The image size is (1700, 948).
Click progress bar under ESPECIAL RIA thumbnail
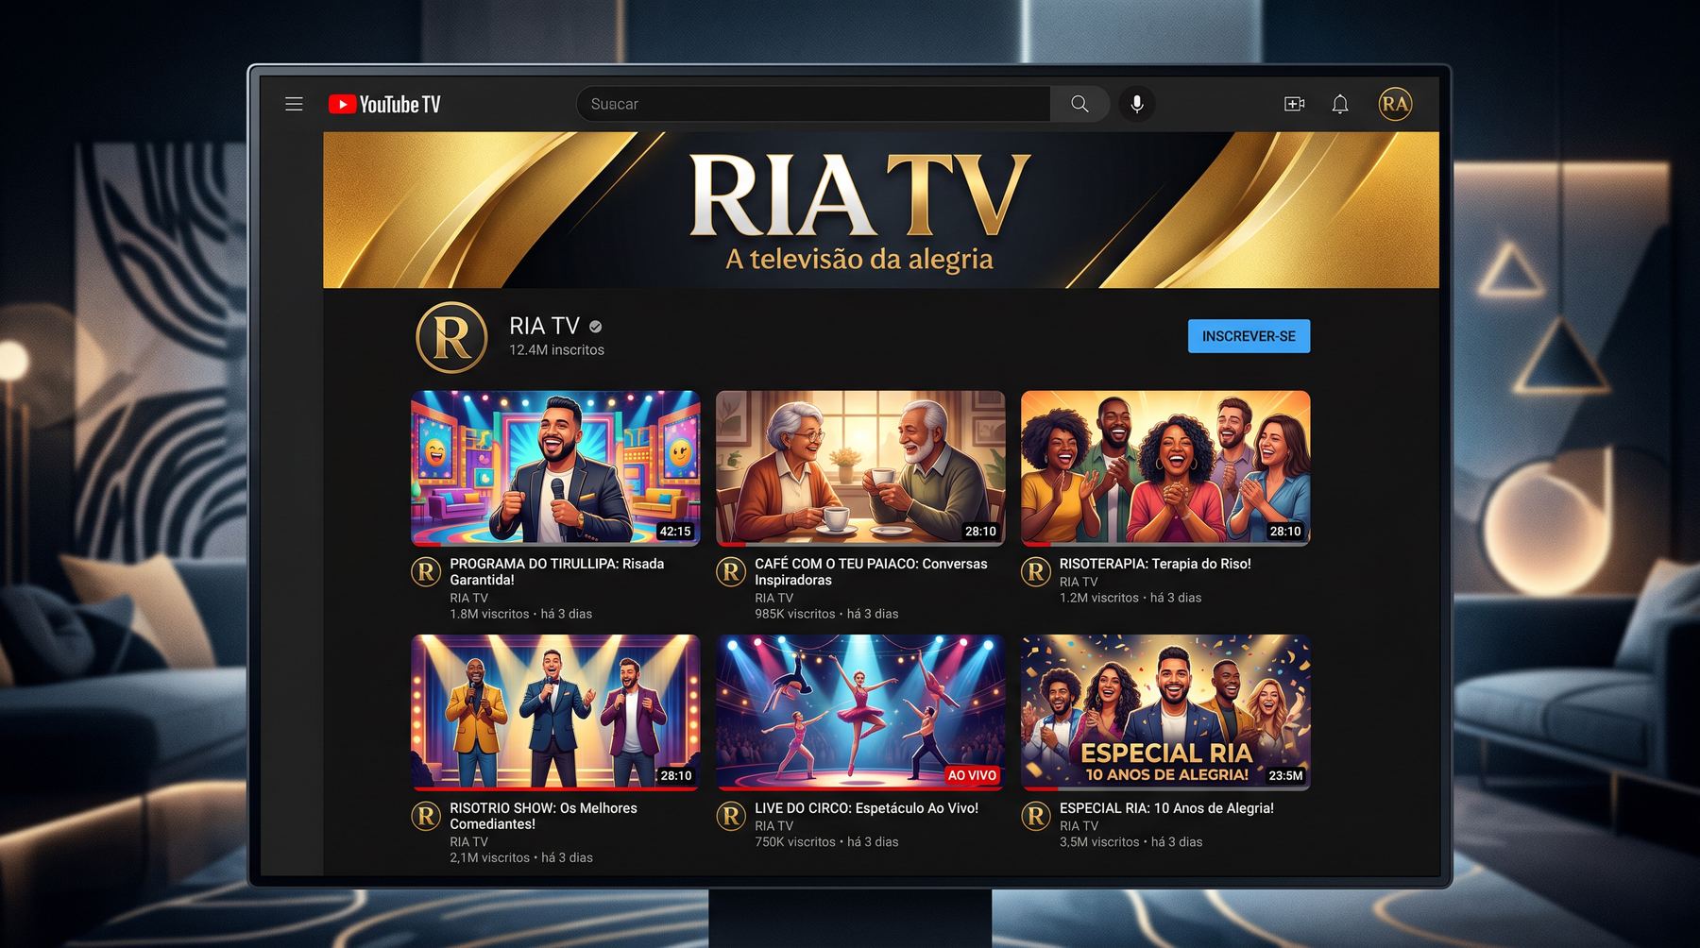[x=1165, y=787]
